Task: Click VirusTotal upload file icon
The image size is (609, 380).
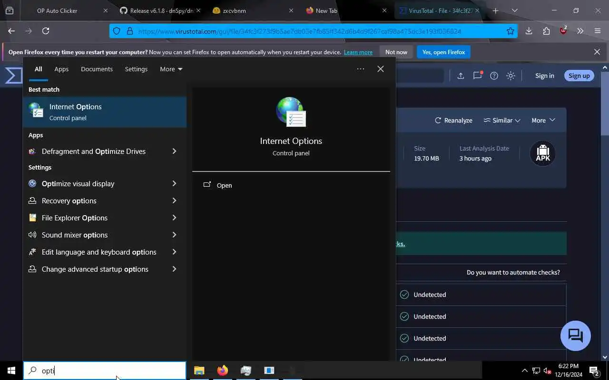Action: (x=461, y=76)
